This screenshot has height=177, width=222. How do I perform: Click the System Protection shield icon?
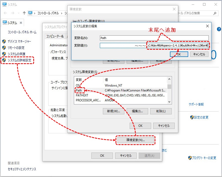pos(4,54)
